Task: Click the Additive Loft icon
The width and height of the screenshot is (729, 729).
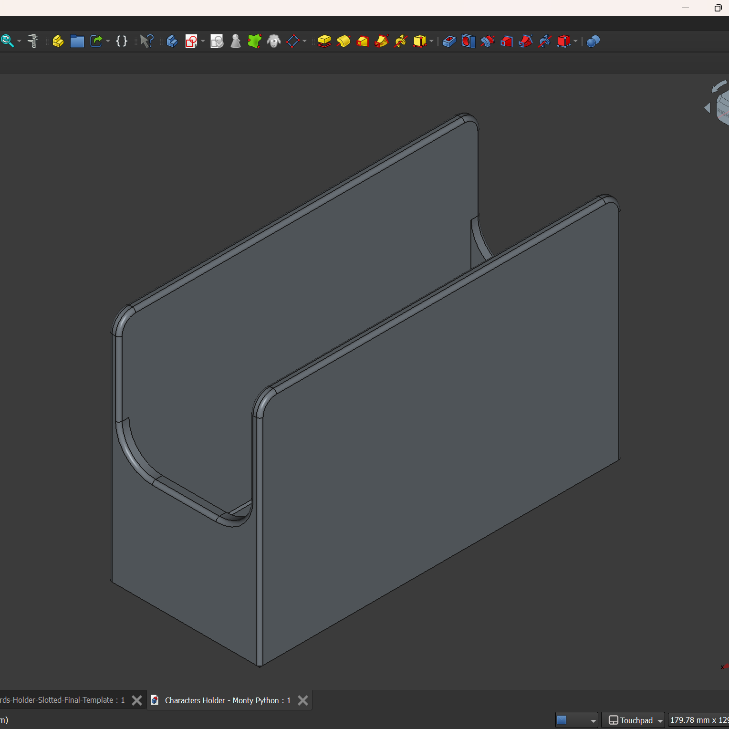Action: tap(363, 42)
